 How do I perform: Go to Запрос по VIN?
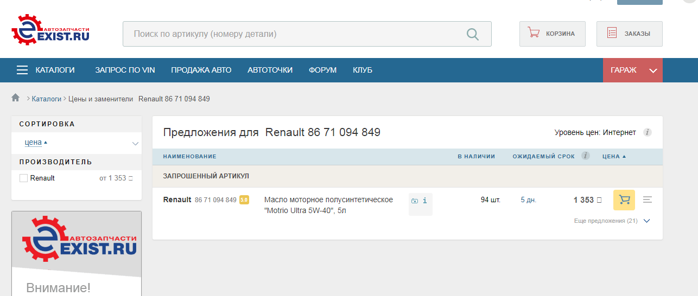[125, 70]
